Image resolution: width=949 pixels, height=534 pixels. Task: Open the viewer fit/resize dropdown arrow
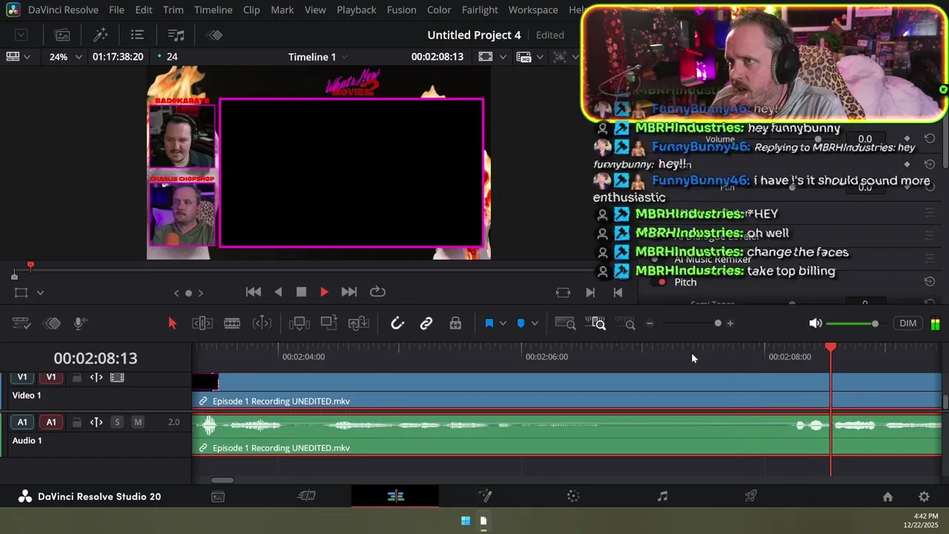coord(503,57)
